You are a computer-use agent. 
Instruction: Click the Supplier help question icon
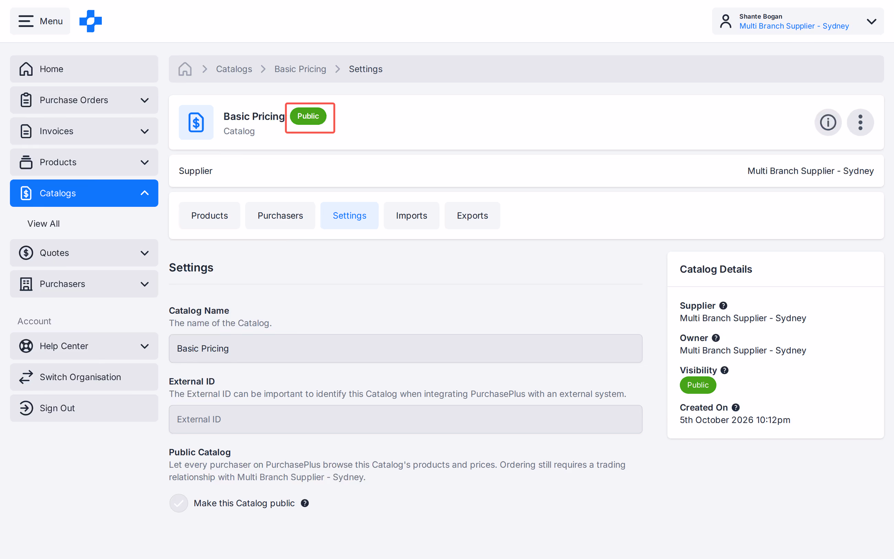pyautogui.click(x=723, y=306)
